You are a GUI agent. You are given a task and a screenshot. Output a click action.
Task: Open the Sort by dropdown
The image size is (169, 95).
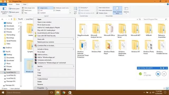(75, 11)
